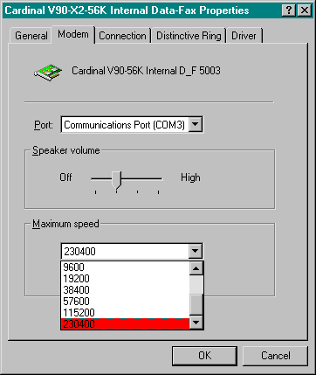The width and height of the screenshot is (316, 375).
Task: Click the speaker volume slider thumb
Action: pyautogui.click(x=117, y=180)
